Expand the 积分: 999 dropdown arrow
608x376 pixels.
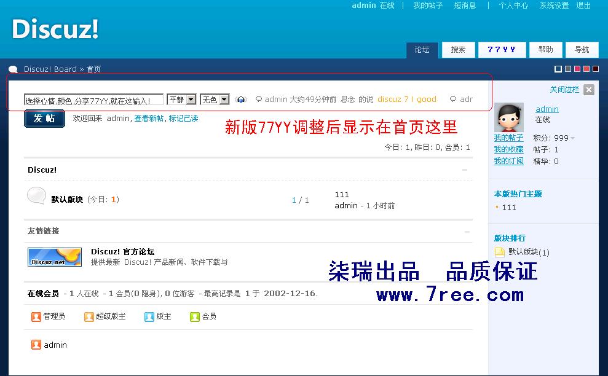click(x=573, y=138)
